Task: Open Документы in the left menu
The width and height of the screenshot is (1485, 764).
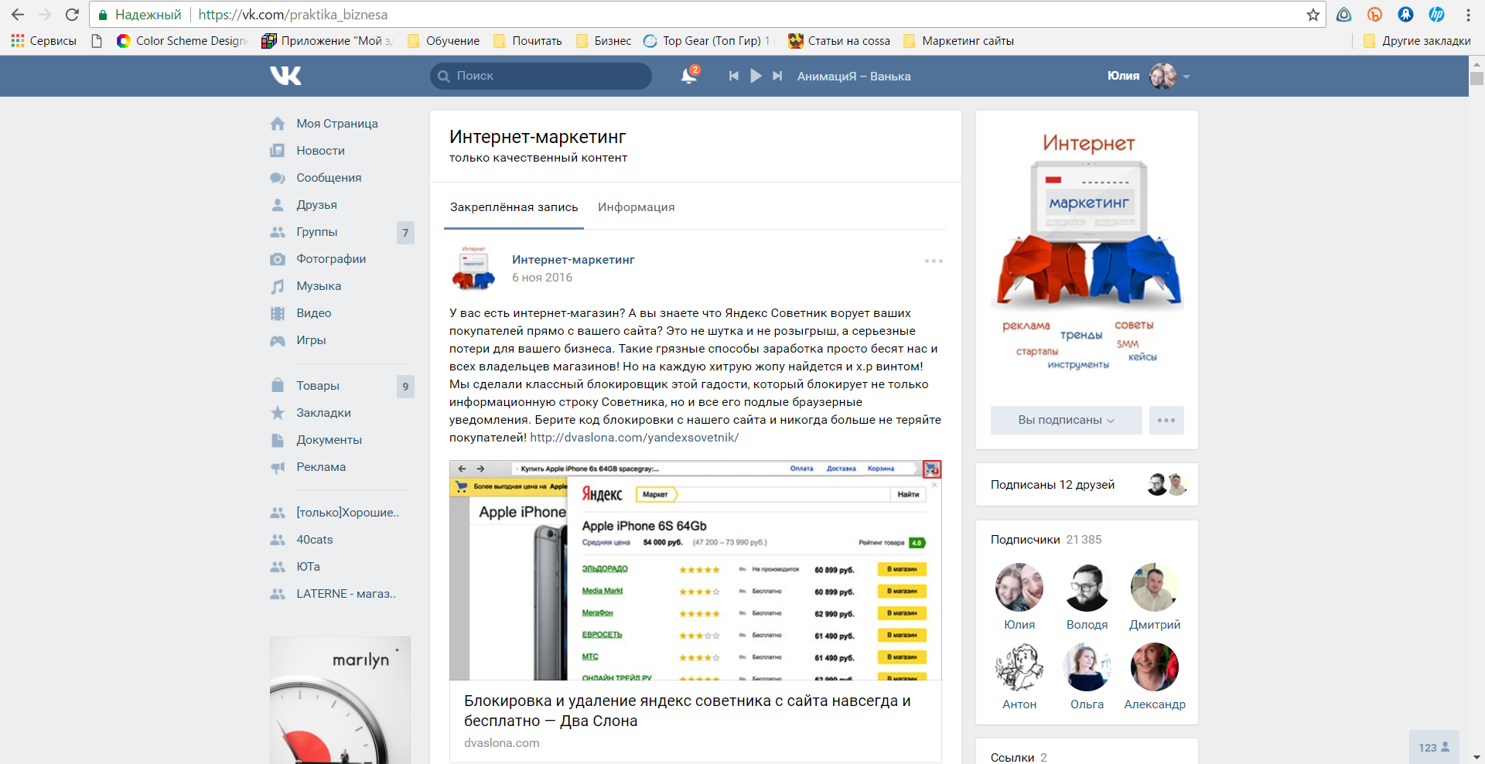Action: point(329,440)
